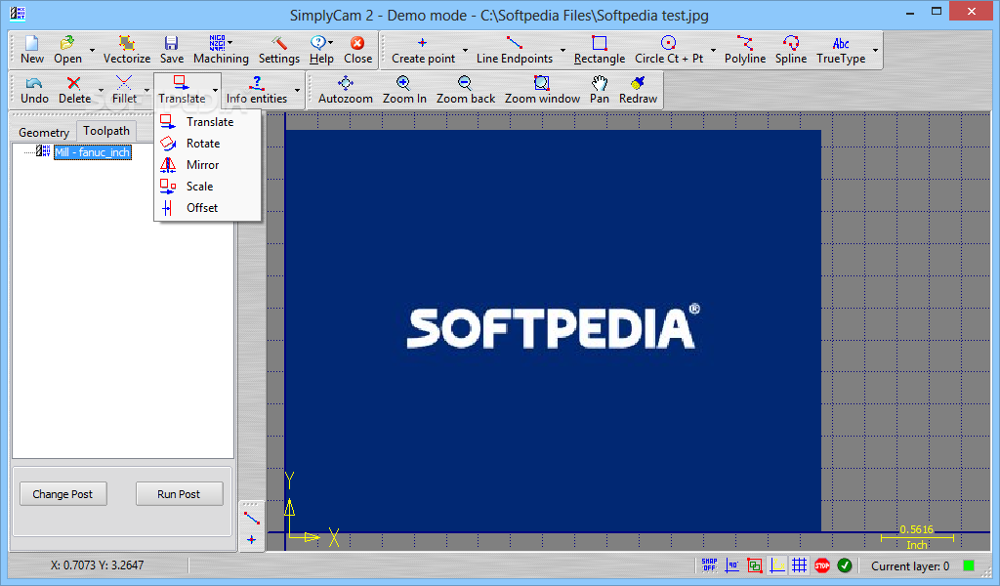This screenshot has height=586, width=1000.
Task: Click the Change Post button
Action: point(62,494)
